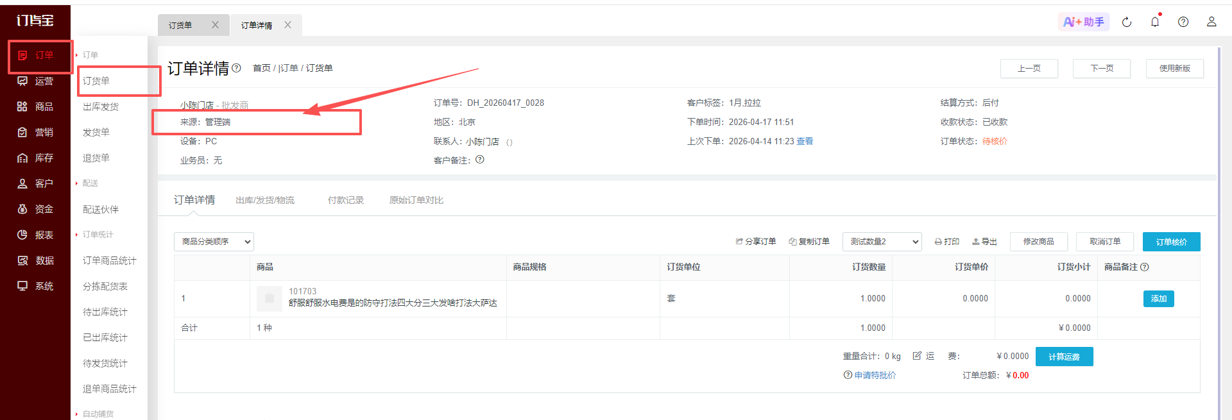
Task: Open 已出库统计 in the submenu
Action: (x=105, y=338)
